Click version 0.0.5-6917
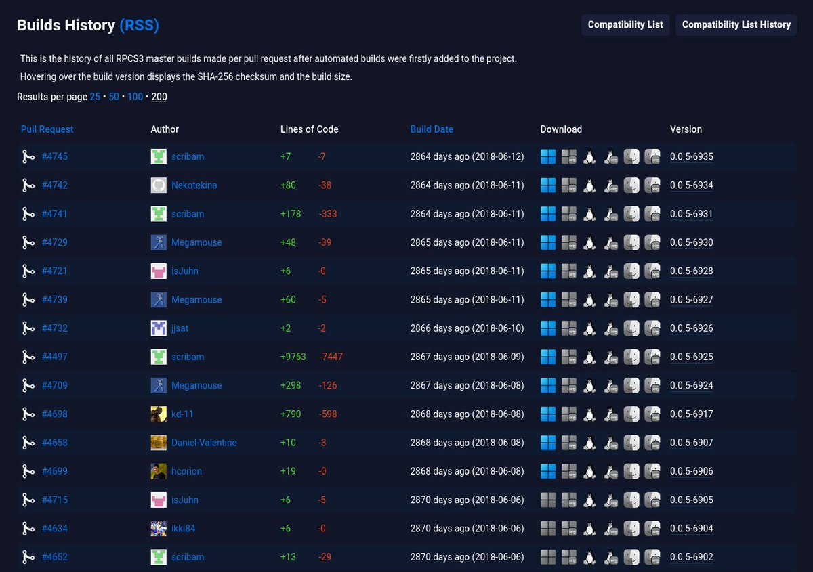813x572 pixels. coord(692,414)
